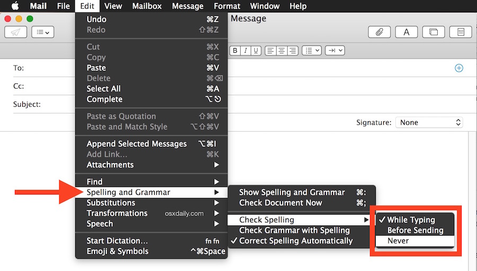Viewport: 477px width, 271px height.
Task: Expand Spelling and Grammar submenu
Action: [152, 192]
